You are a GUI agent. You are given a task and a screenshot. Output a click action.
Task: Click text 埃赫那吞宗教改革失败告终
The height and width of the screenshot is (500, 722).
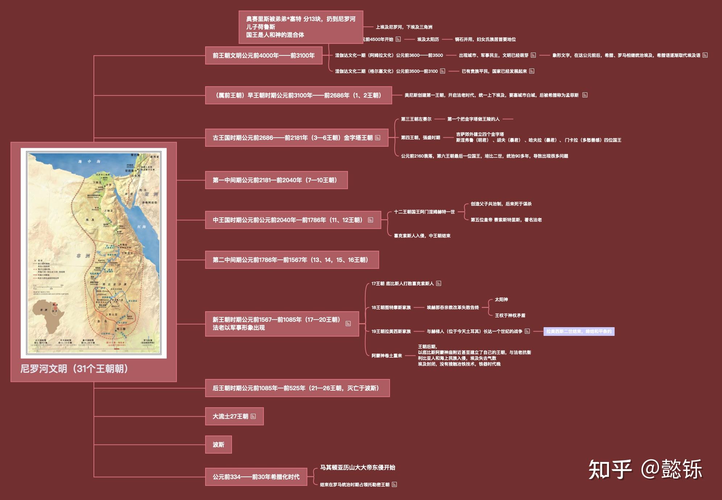tap(453, 307)
